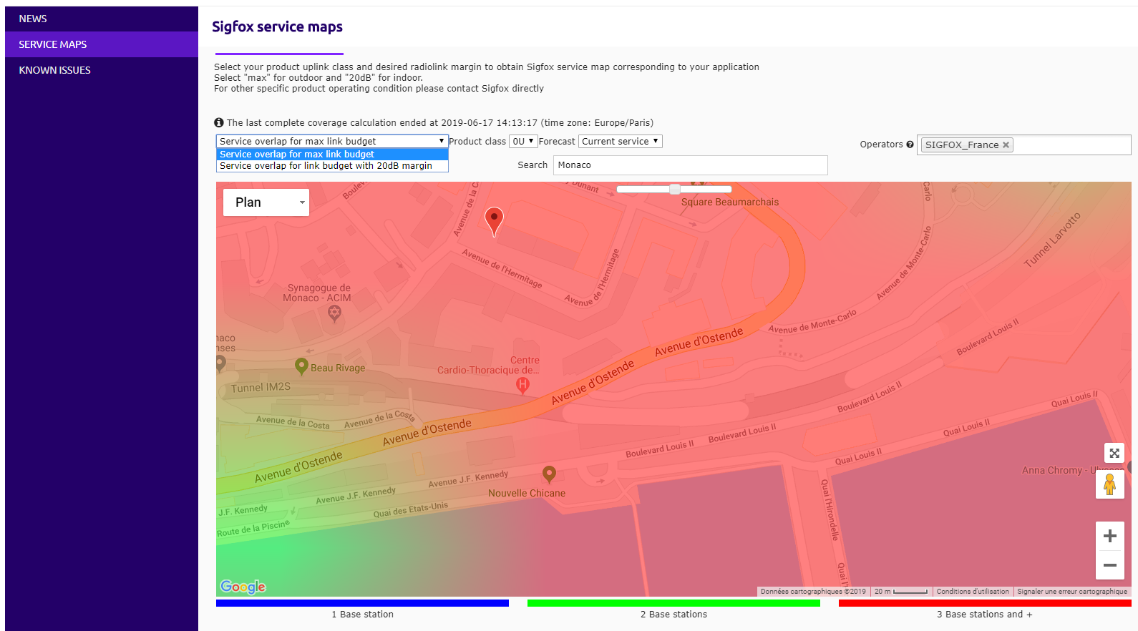Remove the SIGFOX_France operator tag

tap(1006, 145)
